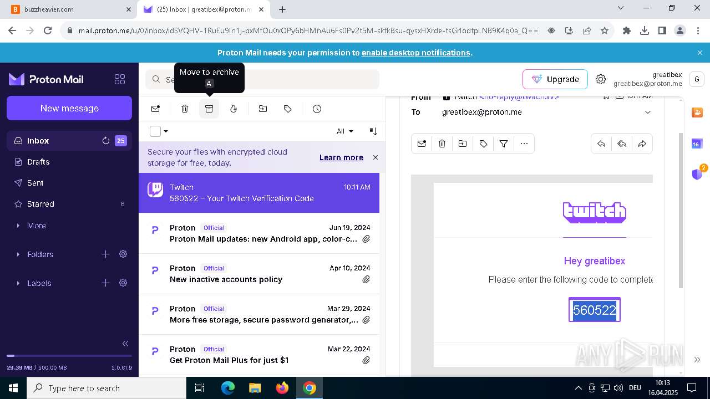Select the 560522 verification code
710x399 pixels.
(x=595, y=310)
